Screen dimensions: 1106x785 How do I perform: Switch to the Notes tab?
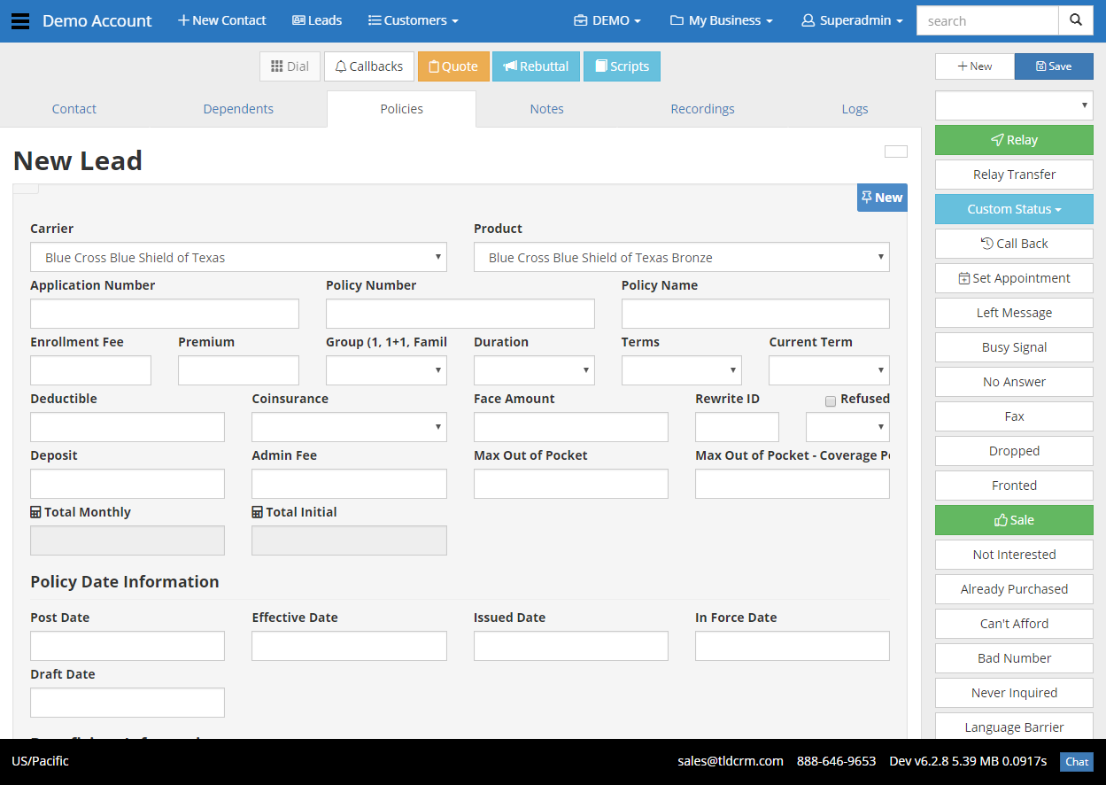click(546, 108)
